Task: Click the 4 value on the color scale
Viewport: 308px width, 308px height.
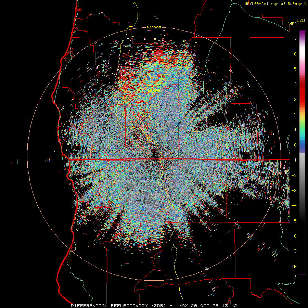Action: pyautogui.click(x=295, y=84)
